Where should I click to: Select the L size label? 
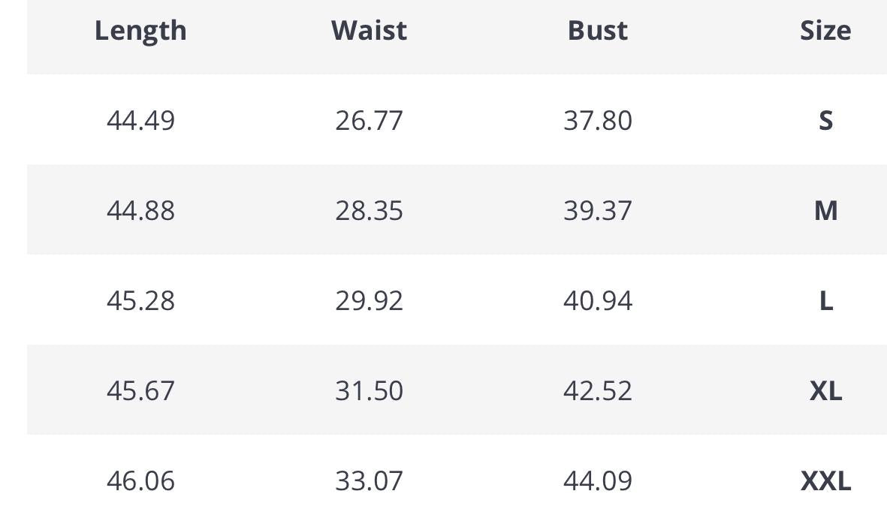[x=825, y=300]
